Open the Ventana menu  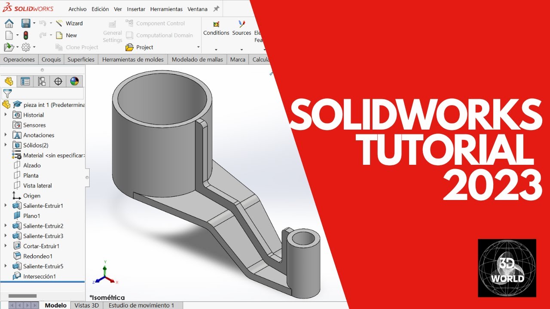click(197, 9)
